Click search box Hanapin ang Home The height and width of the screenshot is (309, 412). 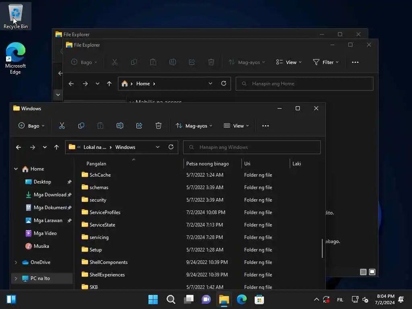coord(304,84)
